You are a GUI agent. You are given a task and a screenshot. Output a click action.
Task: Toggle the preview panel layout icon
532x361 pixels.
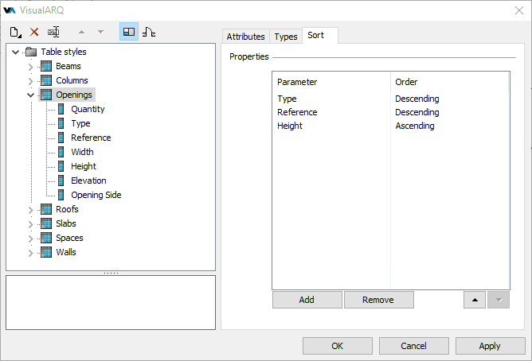coord(129,32)
